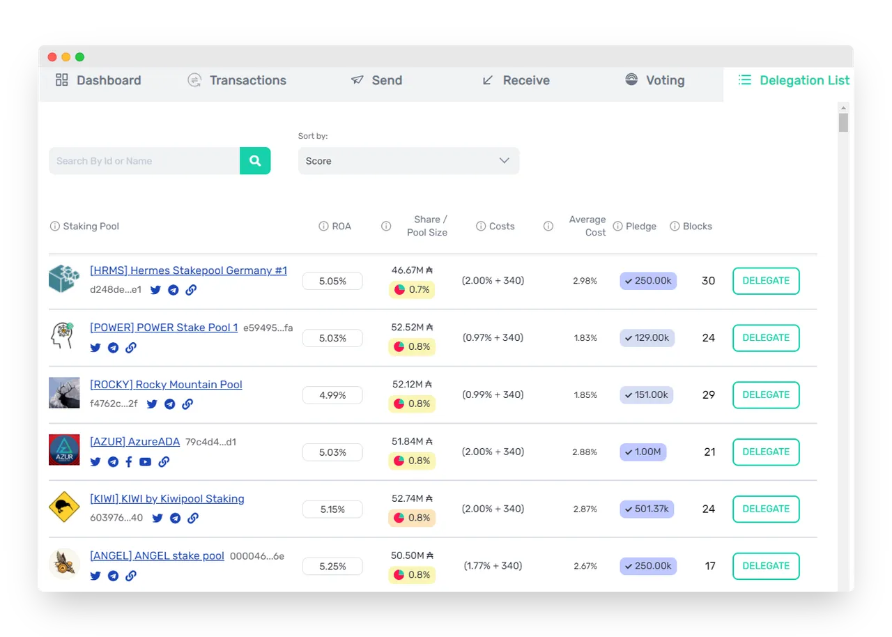Open website link icon for AzureADA
Image resolution: width=892 pixels, height=637 pixels.
(164, 461)
